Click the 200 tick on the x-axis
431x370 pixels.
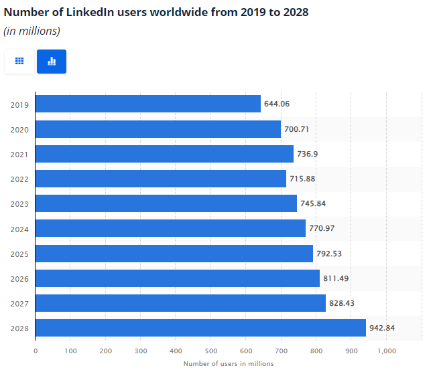(x=105, y=351)
